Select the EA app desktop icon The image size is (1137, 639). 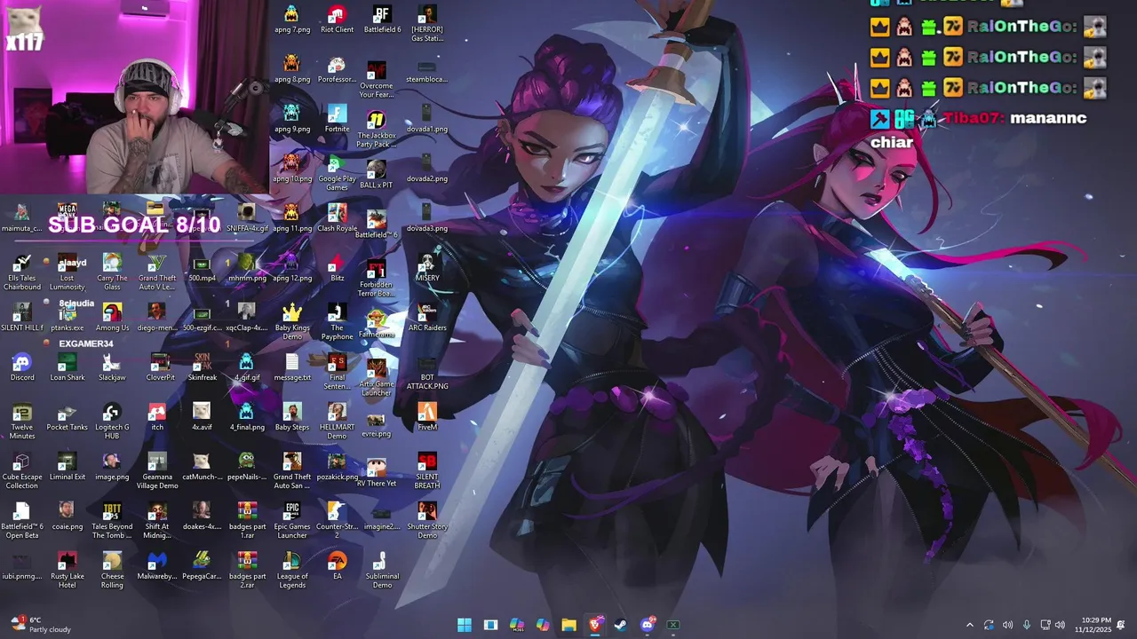tap(337, 566)
